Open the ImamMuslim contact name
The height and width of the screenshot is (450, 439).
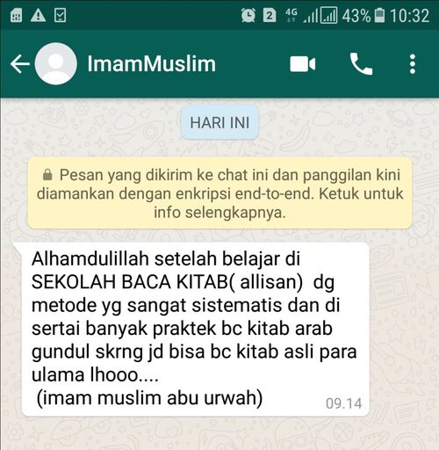(152, 63)
